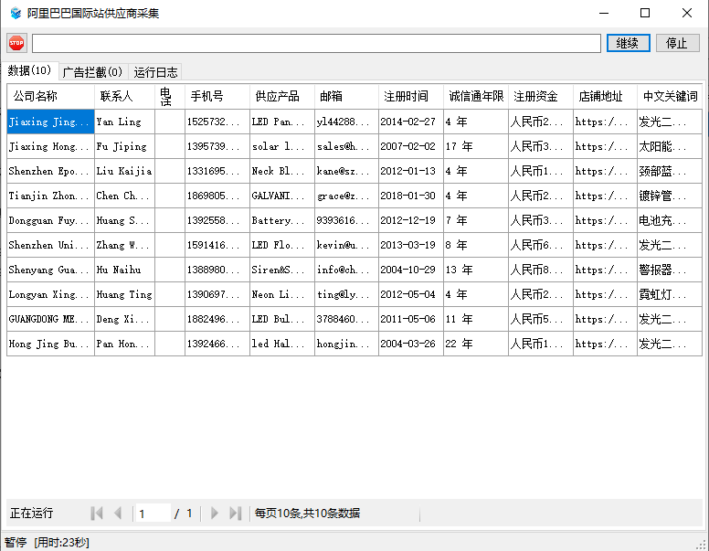Click the 2004-10-29 registration date cell
709x551 pixels.
(409, 270)
